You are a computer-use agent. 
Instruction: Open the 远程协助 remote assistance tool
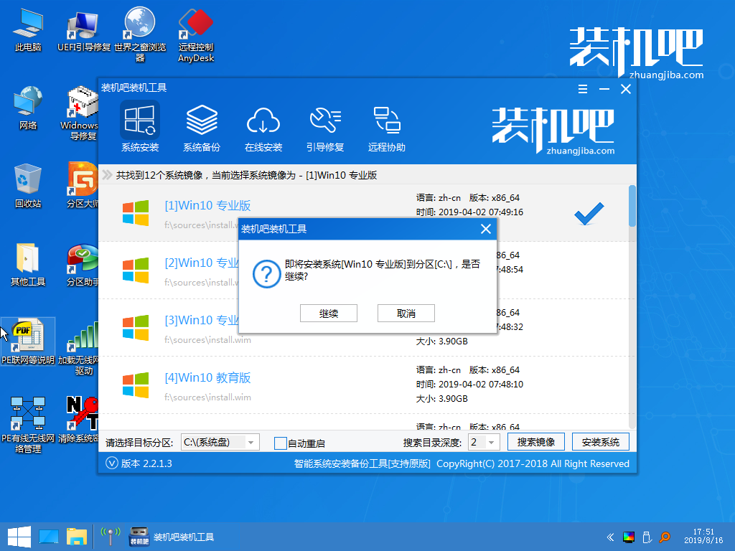387,126
